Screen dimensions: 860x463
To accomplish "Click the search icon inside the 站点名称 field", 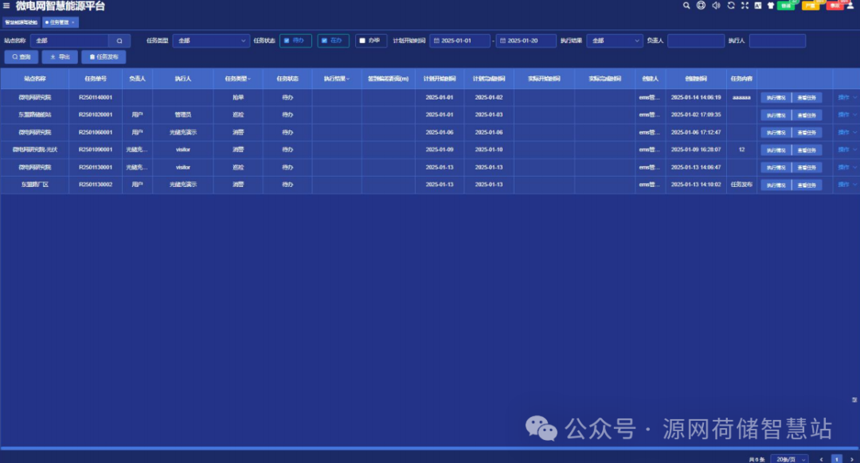I will 119,41.
